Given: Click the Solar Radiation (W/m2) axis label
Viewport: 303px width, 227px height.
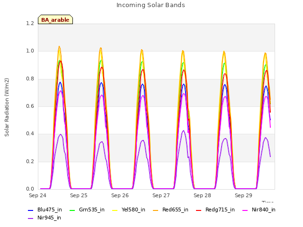Looking at the screenshot, I should (7, 107).
